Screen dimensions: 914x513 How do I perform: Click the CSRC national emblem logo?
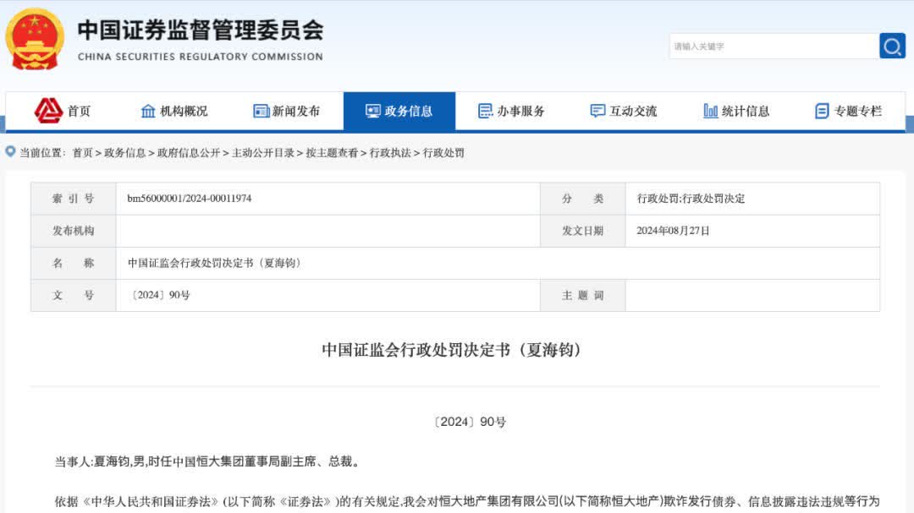tap(35, 40)
